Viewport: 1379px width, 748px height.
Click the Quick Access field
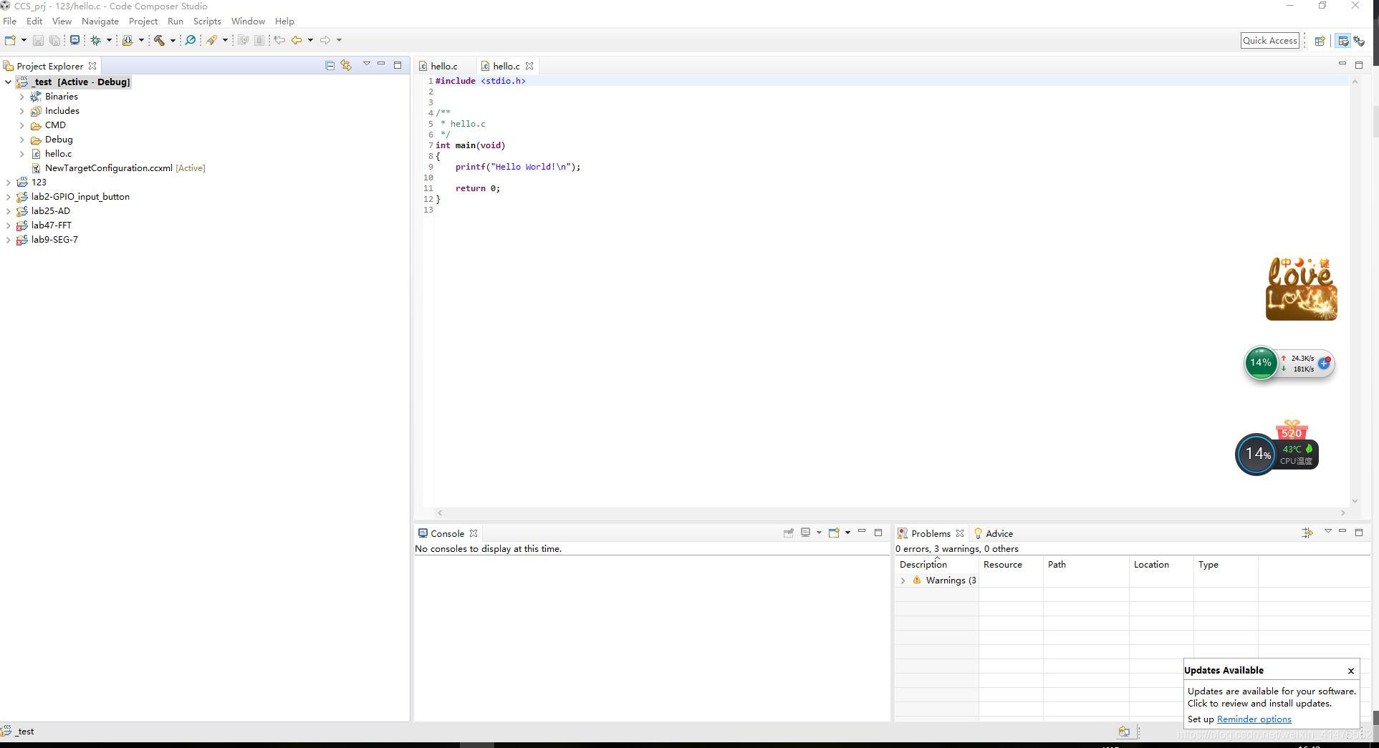coord(1270,41)
